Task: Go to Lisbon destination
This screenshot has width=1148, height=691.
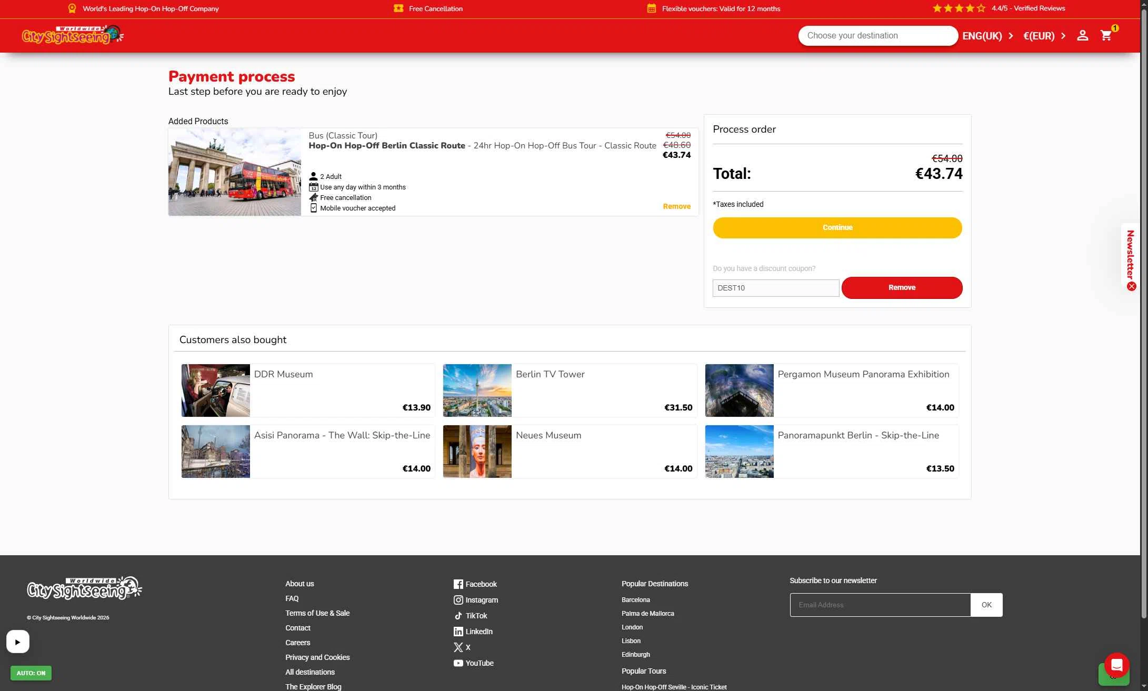Action: pos(631,641)
